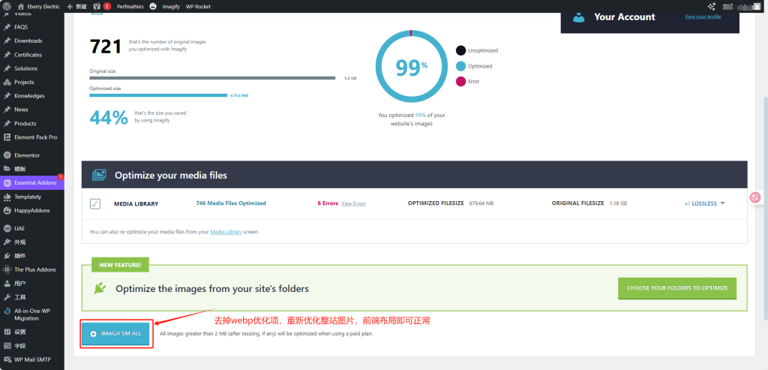The image size is (768, 370).
Task: Open the LOSSLESS optimization level dropdown
Action: (x=705, y=203)
